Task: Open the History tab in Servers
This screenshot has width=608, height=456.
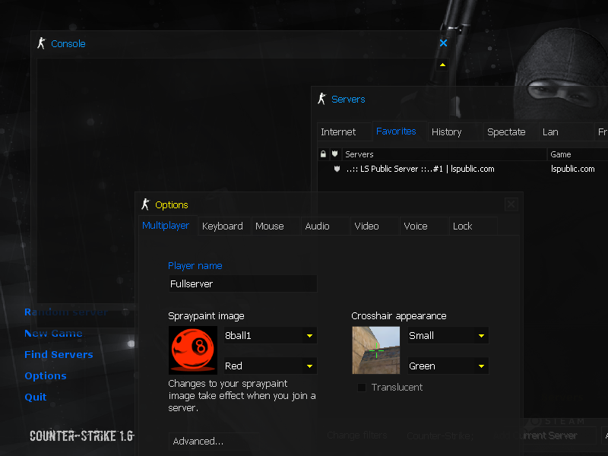Action: 446,132
